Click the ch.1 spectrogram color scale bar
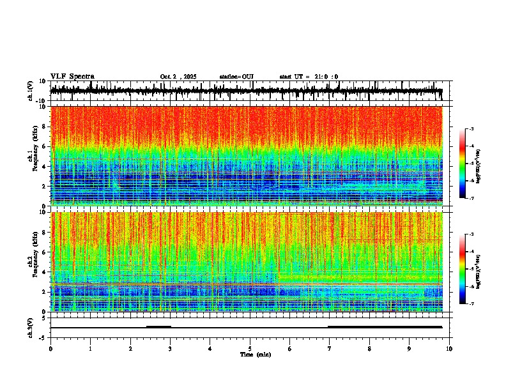506x391 pixels. pyautogui.click(x=463, y=164)
